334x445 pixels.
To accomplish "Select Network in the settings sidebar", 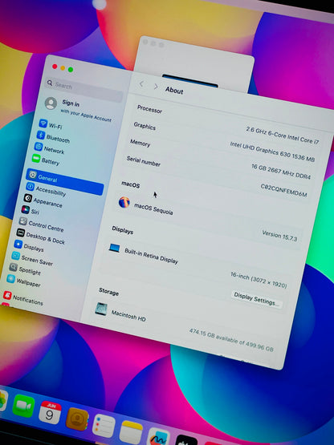I will point(50,148).
